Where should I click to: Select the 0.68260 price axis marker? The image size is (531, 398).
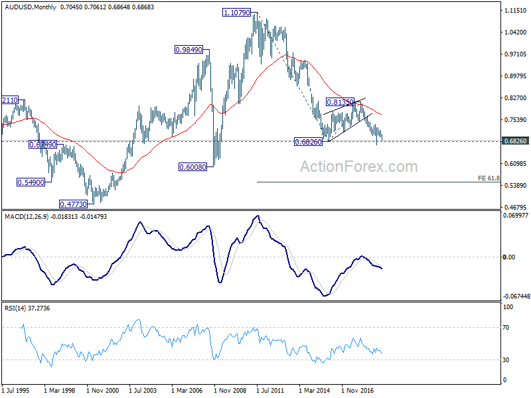coord(515,141)
